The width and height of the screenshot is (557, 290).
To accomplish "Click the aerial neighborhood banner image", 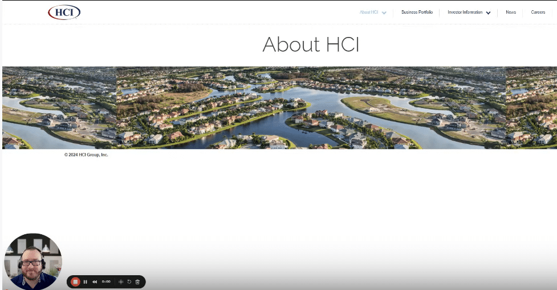I will pyautogui.click(x=279, y=107).
